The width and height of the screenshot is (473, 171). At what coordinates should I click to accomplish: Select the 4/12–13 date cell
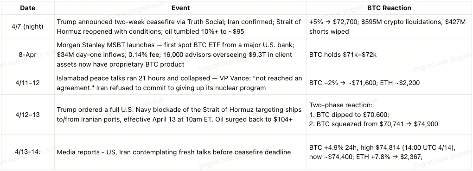pyautogui.click(x=27, y=115)
